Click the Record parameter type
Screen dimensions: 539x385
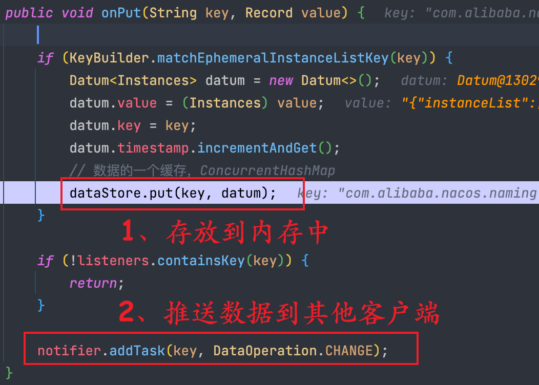269,13
